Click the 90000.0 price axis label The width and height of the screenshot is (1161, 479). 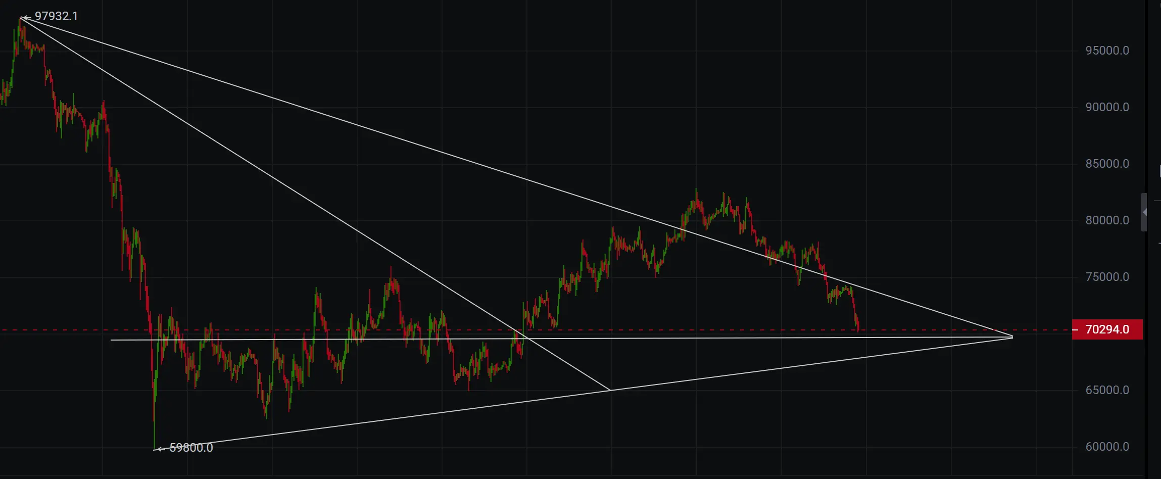tap(1107, 107)
